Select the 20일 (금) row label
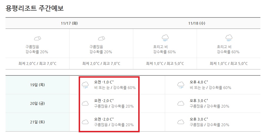This screenshot has width=264, height=137. click(37, 103)
